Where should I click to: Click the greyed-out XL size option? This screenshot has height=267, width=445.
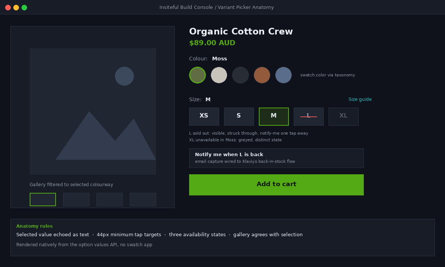point(343,116)
